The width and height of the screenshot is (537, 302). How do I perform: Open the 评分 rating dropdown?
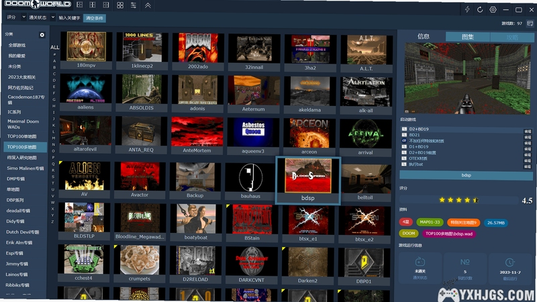click(x=16, y=17)
